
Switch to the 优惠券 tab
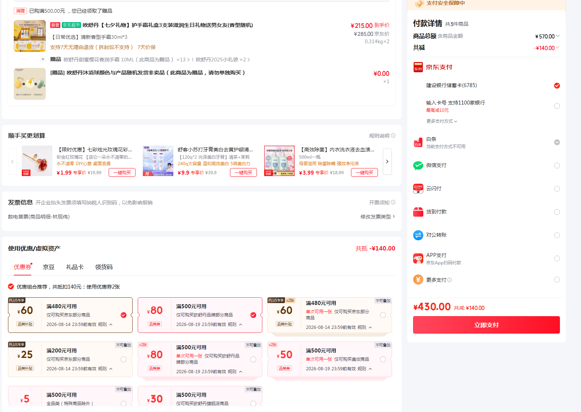23,267
